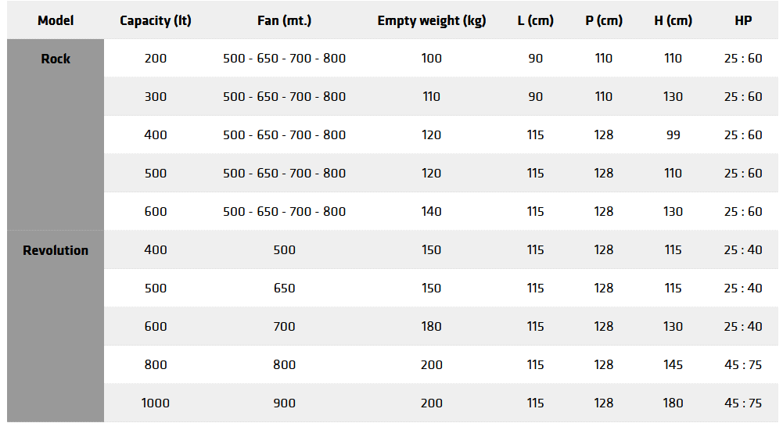Click the 900 fan value cell
The height and width of the screenshot is (423, 783).
285,403
